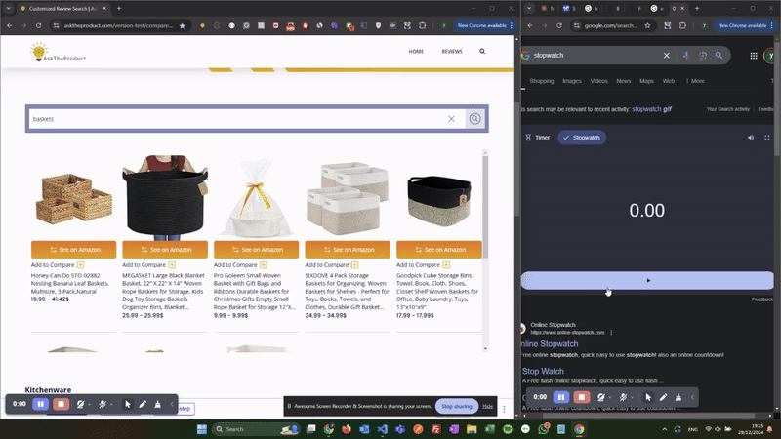Select the Stopwatch chip in Google widget
781x439 pixels.
click(582, 138)
